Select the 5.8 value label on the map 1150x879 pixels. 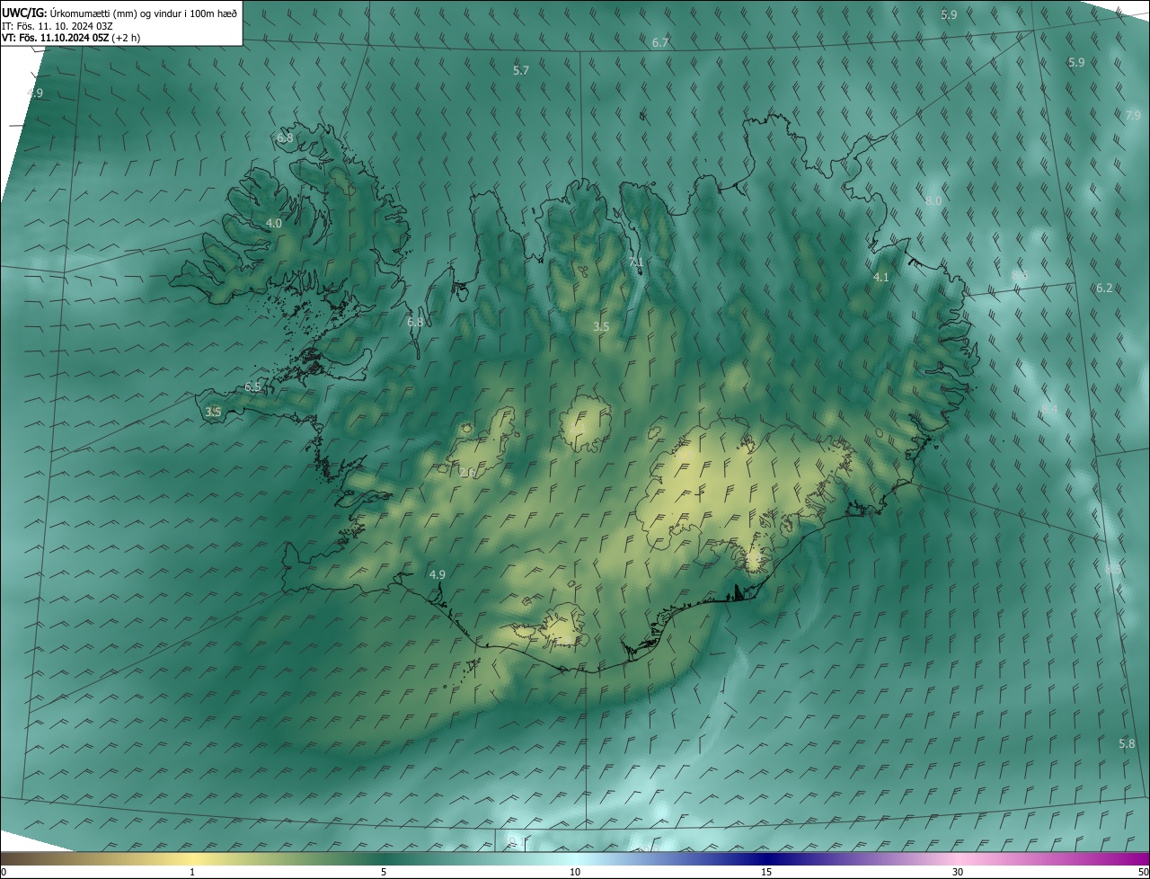(x=1127, y=743)
